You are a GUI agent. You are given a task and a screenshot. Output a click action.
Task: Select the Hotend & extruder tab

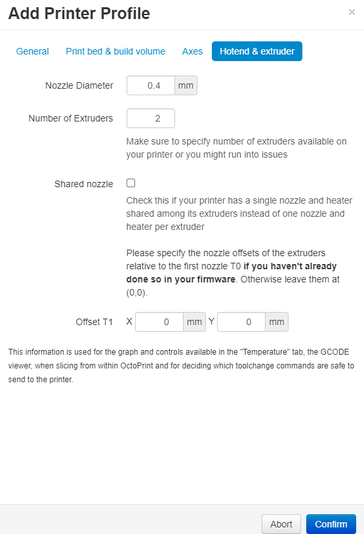pos(257,51)
